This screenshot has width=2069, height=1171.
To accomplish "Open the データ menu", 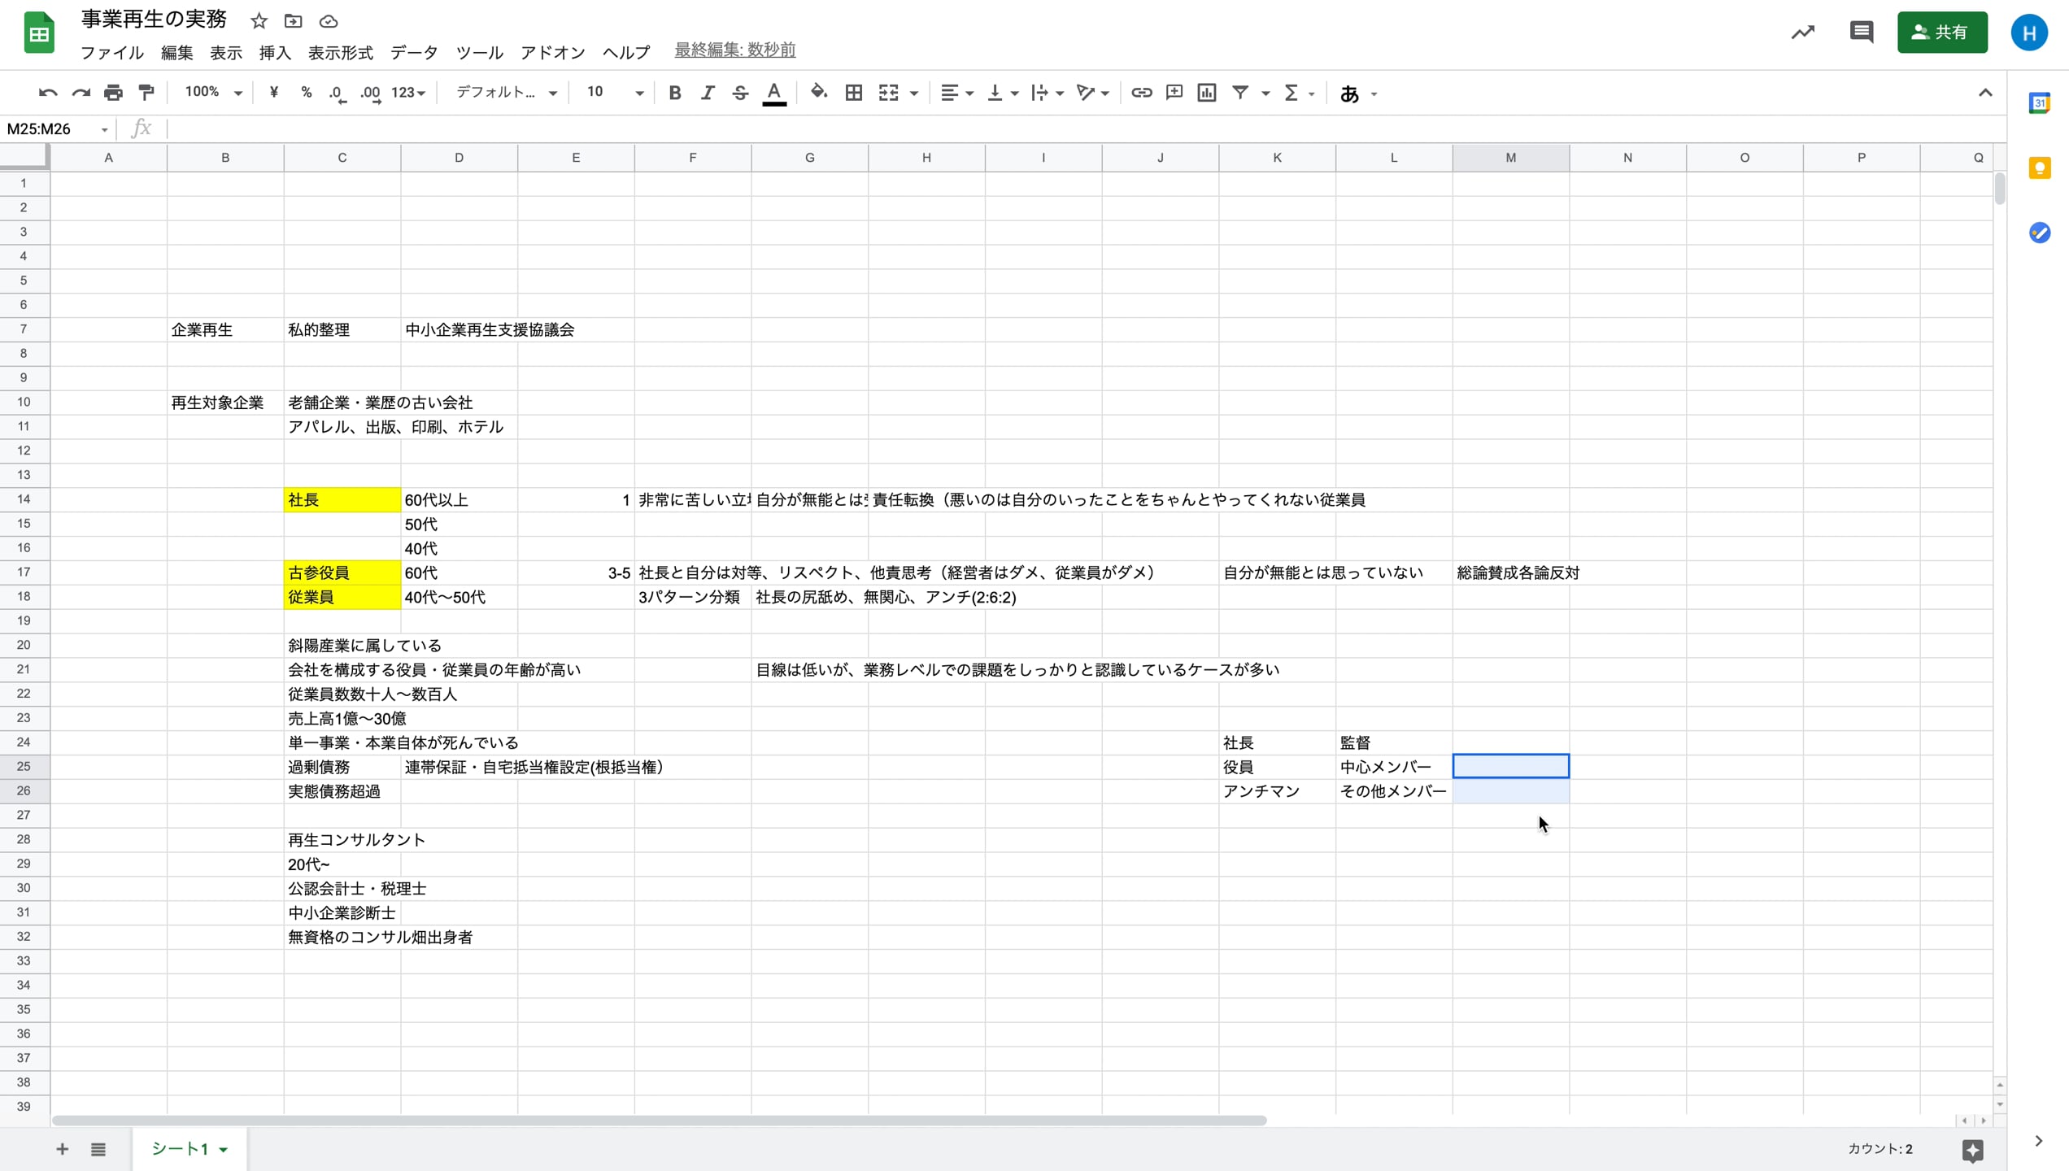I will point(413,52).
